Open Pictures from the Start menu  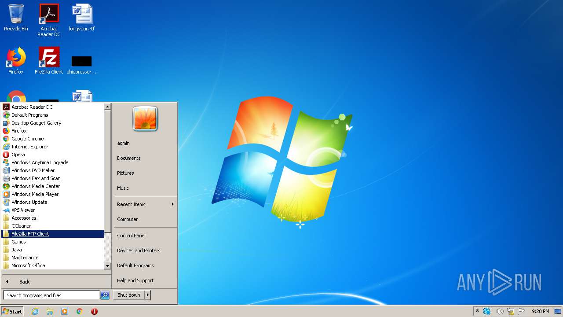tap(145, 173)
